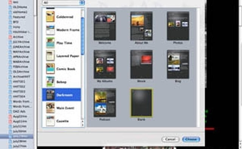The width and height of the screenshot is (242, 149).
Task: Pick the Podcast page template
Action: pyautogui.click(x=105, y=103)
